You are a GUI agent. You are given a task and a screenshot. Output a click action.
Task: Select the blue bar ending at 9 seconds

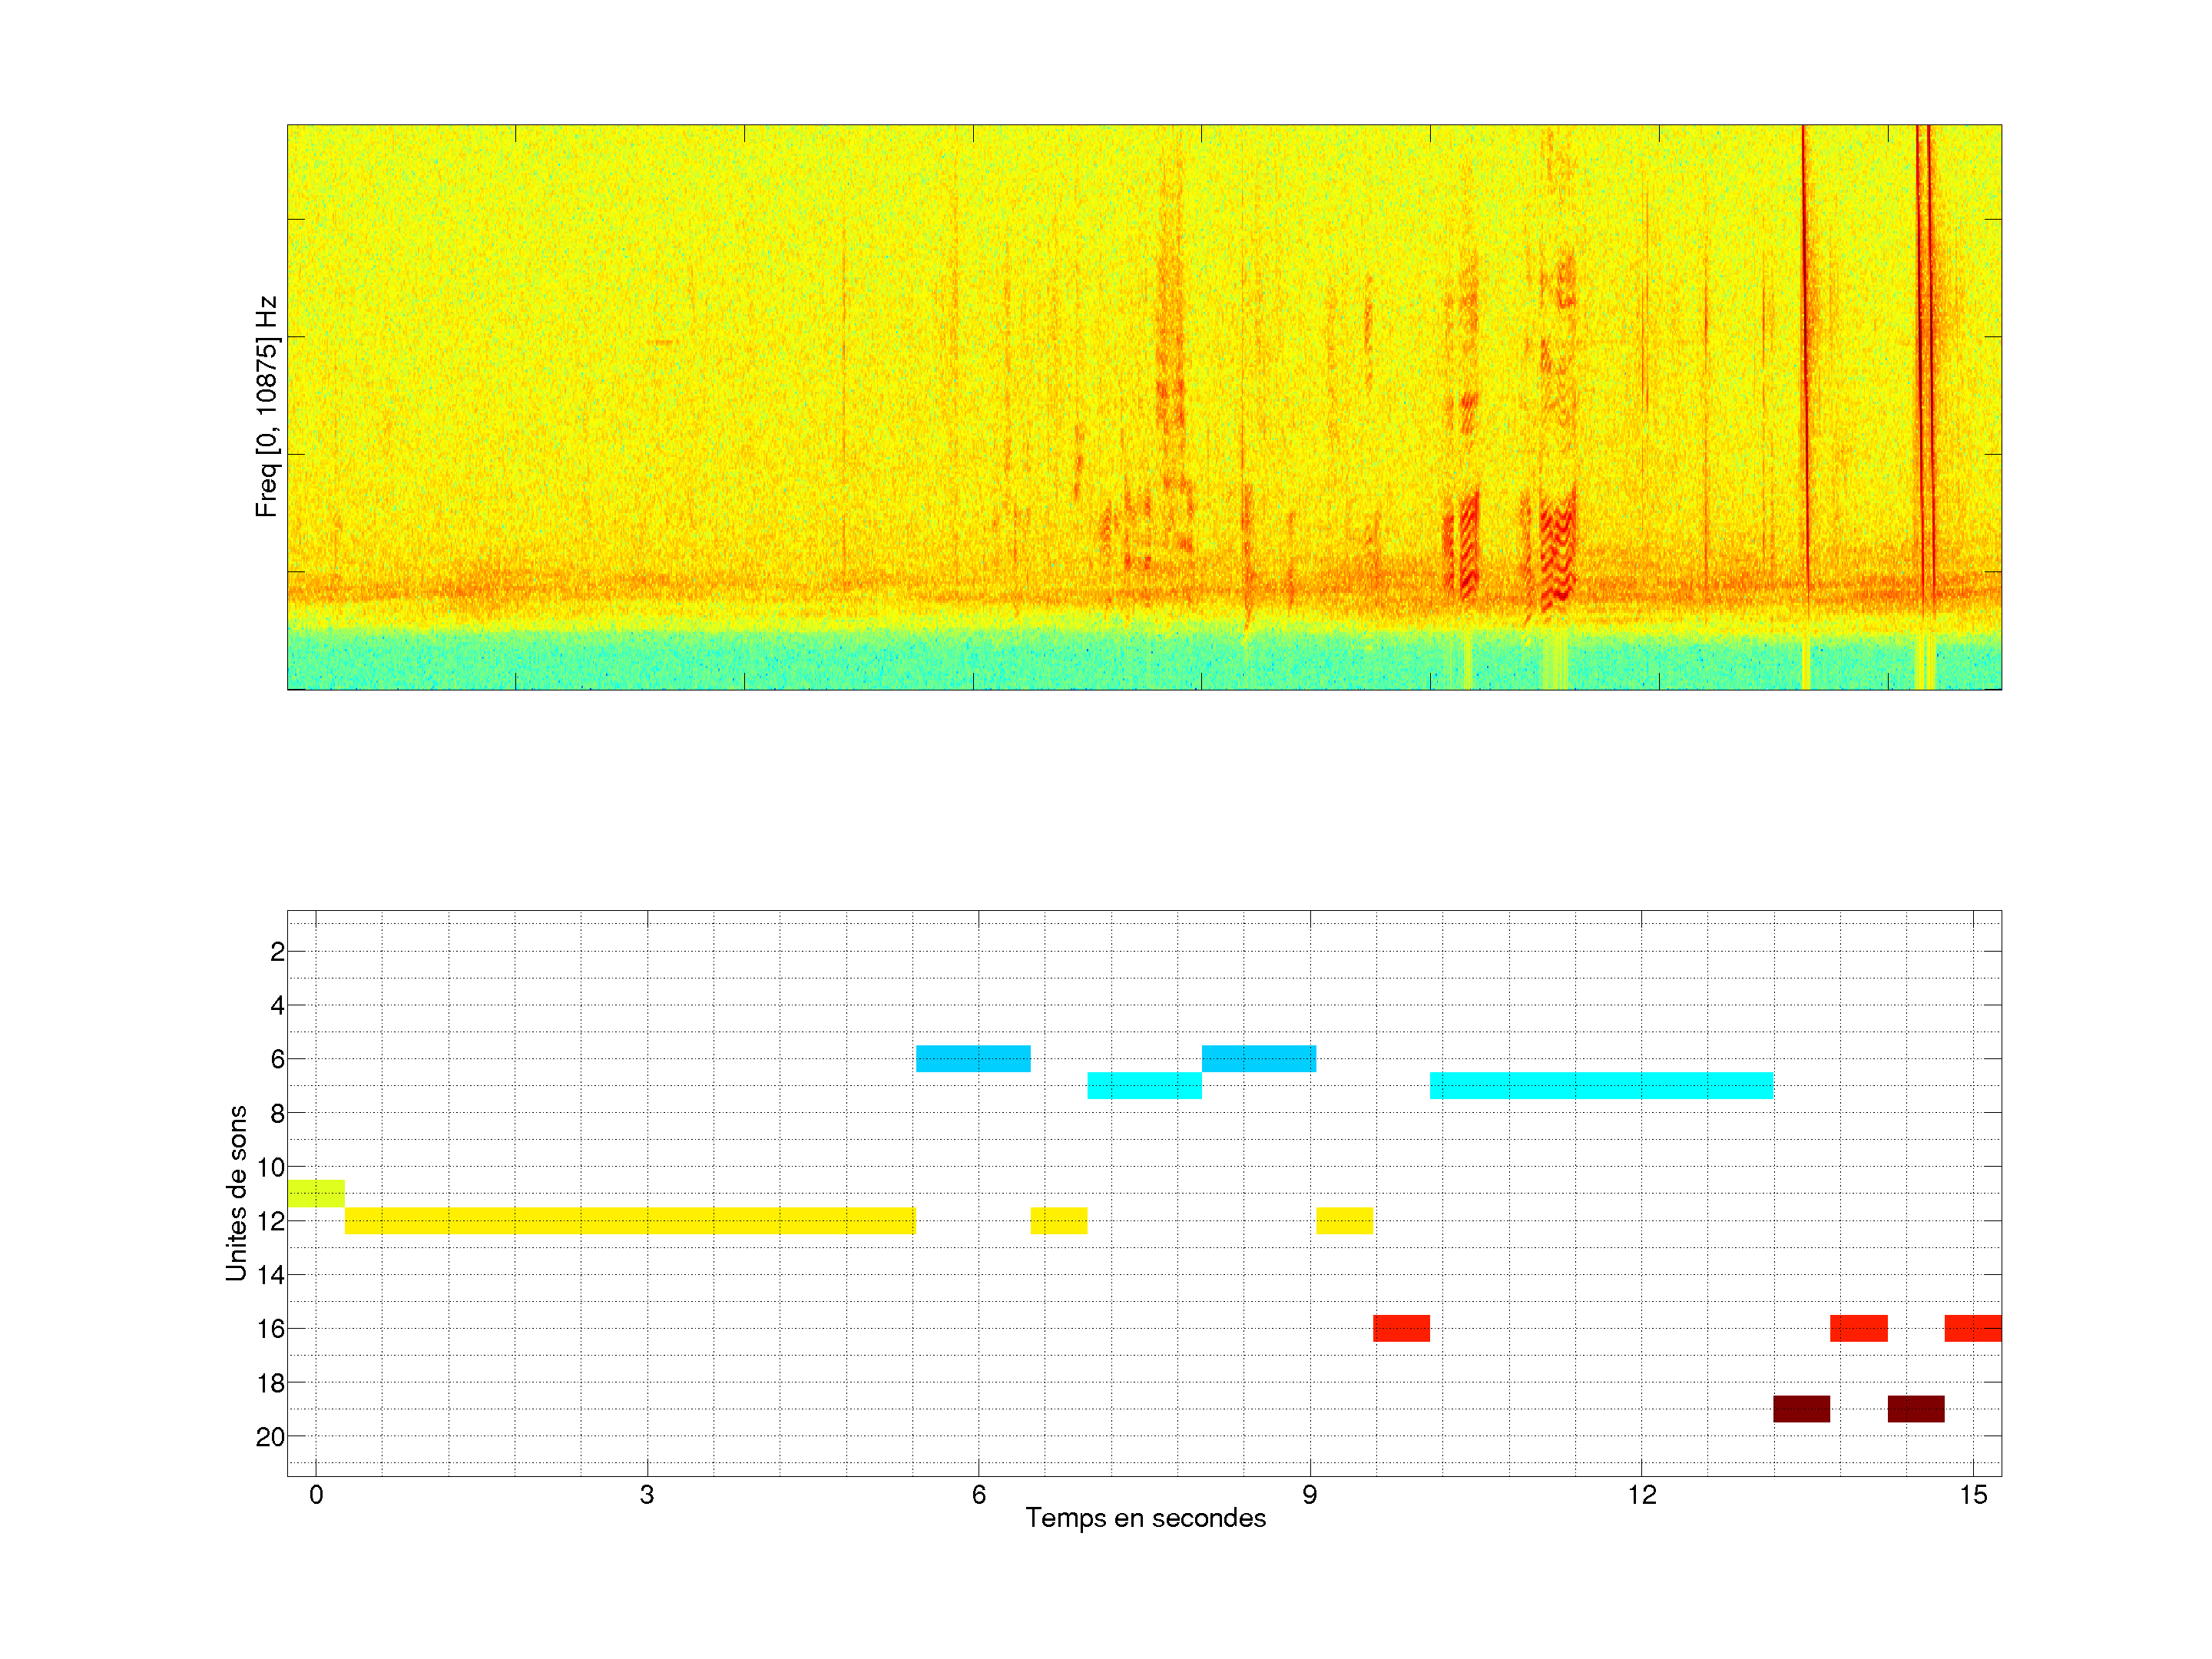(1258, 1058)
